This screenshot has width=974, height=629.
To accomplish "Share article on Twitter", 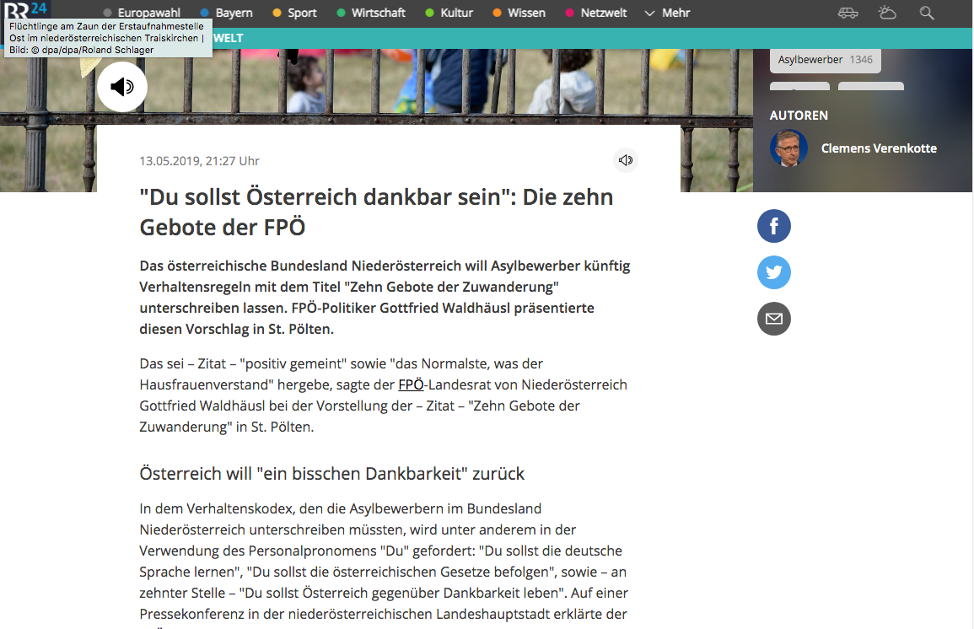I will pos(773,273).
